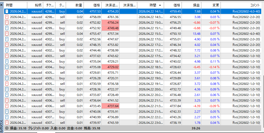Select the highlighted stop loss cell 4756.24
264x133 pixels.
point(110,23)
